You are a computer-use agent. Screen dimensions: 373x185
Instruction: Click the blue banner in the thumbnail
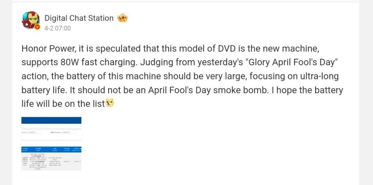pos(51,120)
